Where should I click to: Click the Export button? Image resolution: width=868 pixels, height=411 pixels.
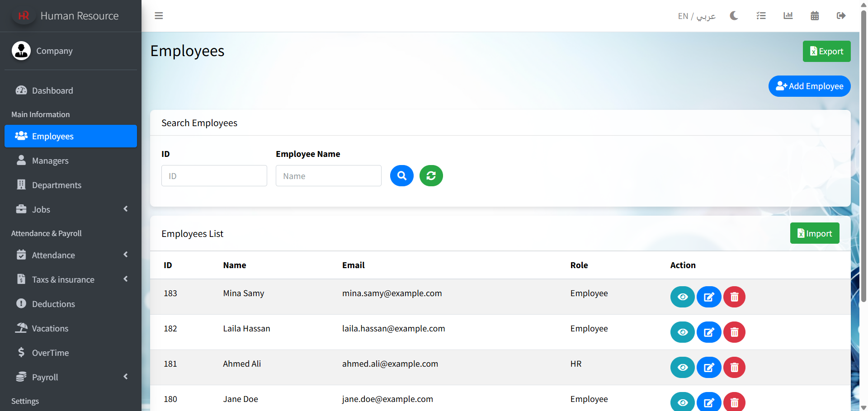[x=826, y=52]
